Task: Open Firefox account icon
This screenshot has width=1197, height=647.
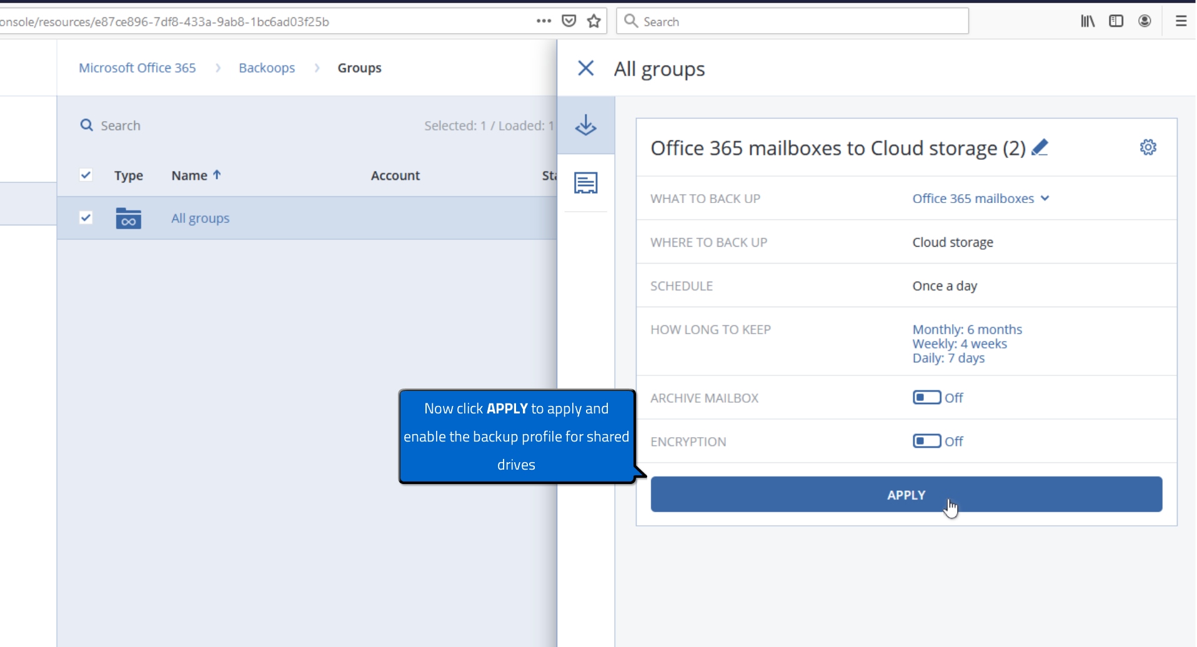Action: [1145, 21]
